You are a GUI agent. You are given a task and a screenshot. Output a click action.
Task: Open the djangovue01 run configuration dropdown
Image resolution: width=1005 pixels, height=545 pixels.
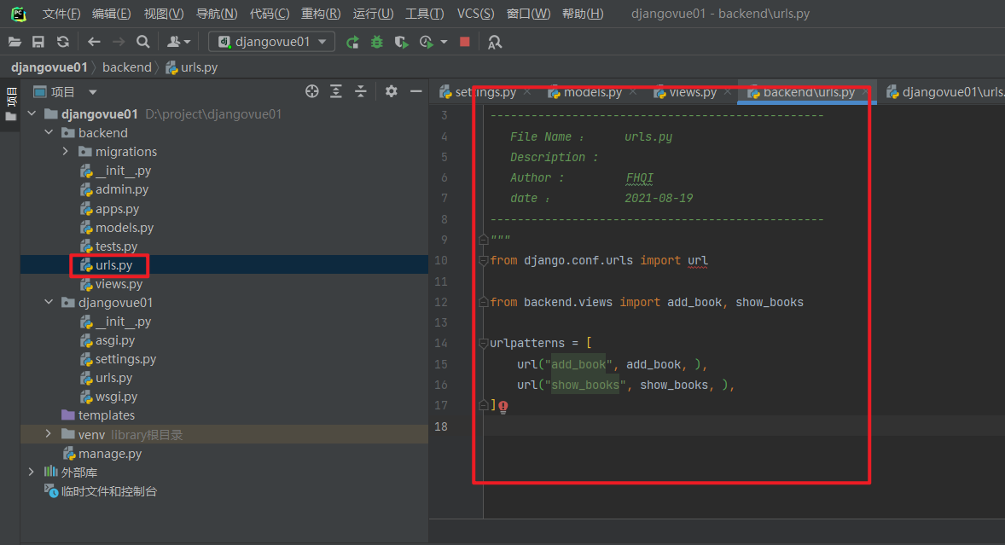272,42
